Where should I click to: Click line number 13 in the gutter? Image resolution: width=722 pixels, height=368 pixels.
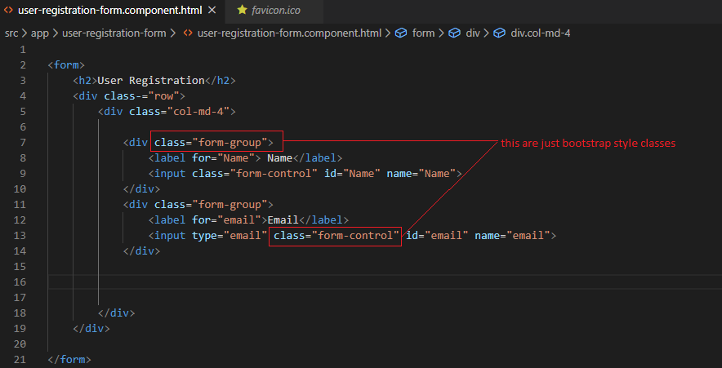tap(20, 236)
